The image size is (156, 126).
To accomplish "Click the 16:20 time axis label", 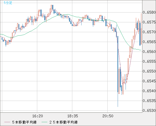I will (x=38, y=116).
